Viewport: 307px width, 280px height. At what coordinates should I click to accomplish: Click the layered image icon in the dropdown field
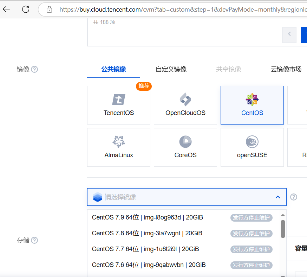[98, 197]
